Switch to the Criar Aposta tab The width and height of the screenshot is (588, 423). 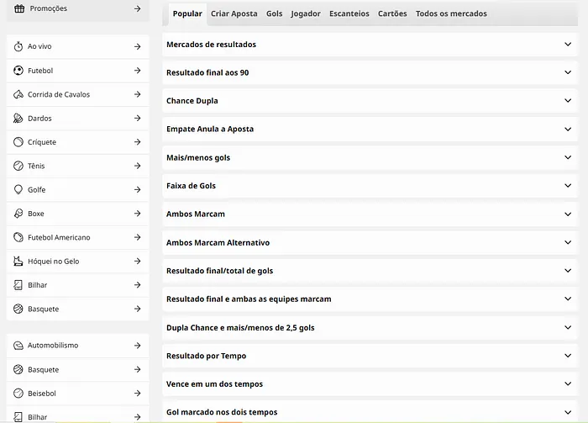[x=234, y=13]
